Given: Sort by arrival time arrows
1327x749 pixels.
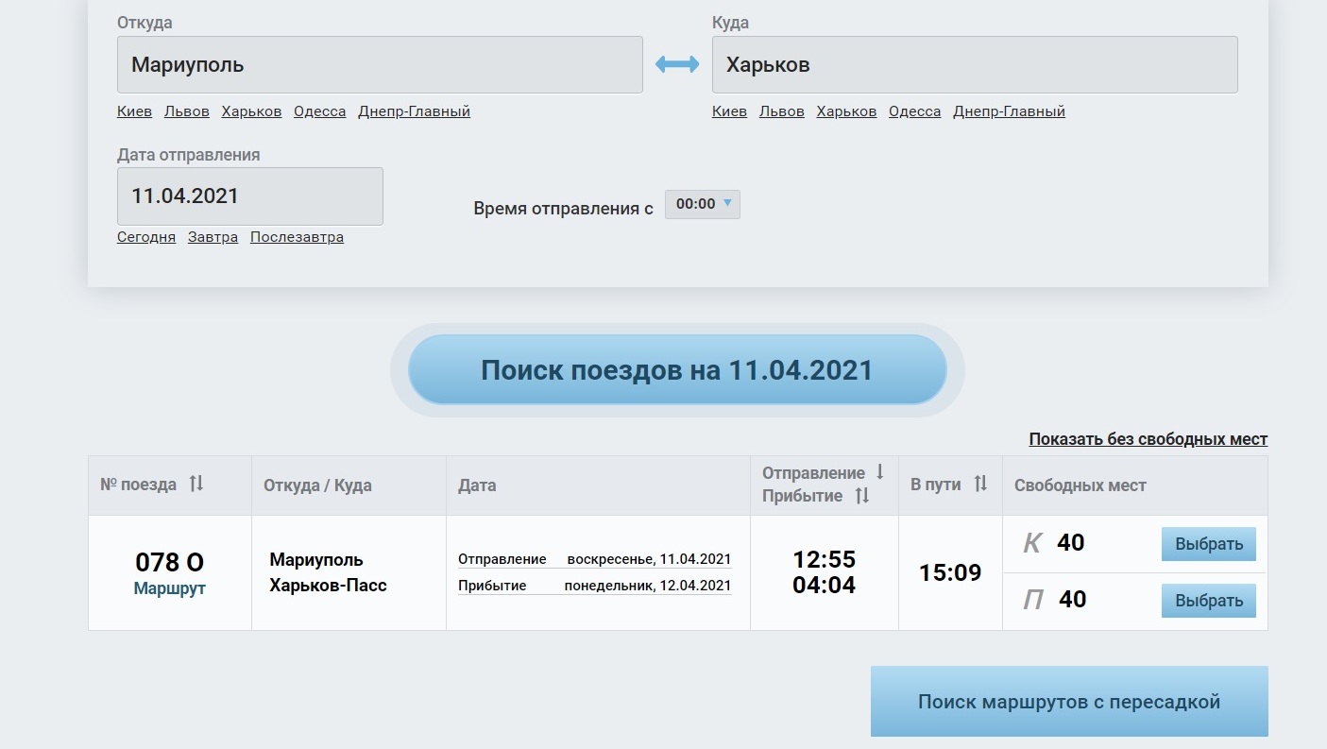Looking at the screenshot, I should point(862,496).
